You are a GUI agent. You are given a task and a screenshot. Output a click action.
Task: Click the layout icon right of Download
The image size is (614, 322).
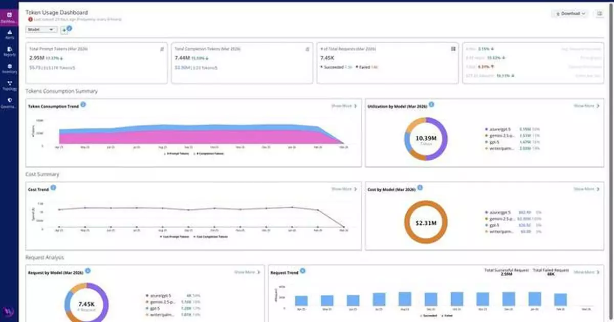(x=599, y=14)
